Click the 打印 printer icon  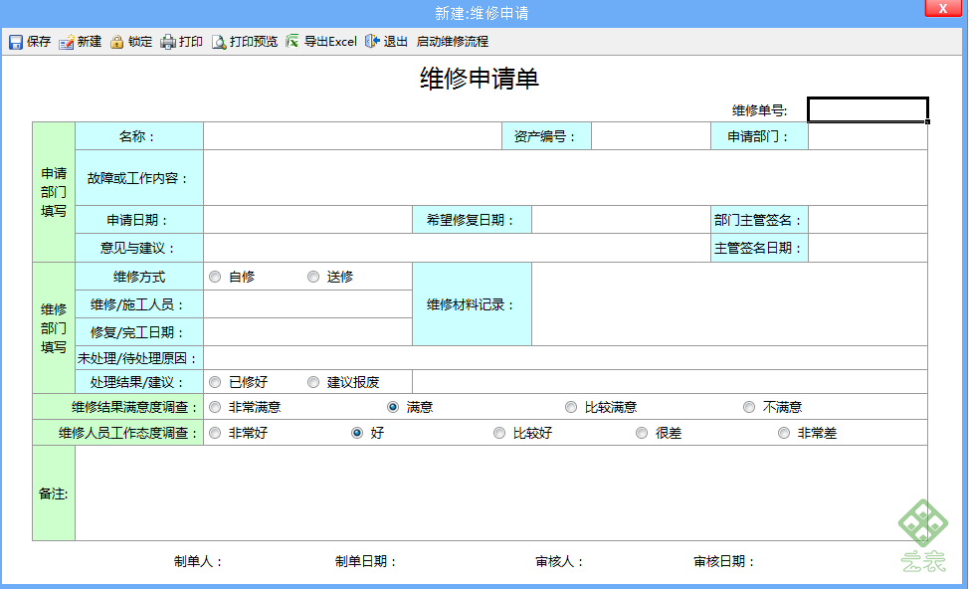point(168,42)
